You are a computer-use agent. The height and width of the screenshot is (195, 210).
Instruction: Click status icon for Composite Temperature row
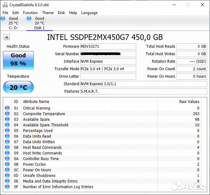pos(7,113)
